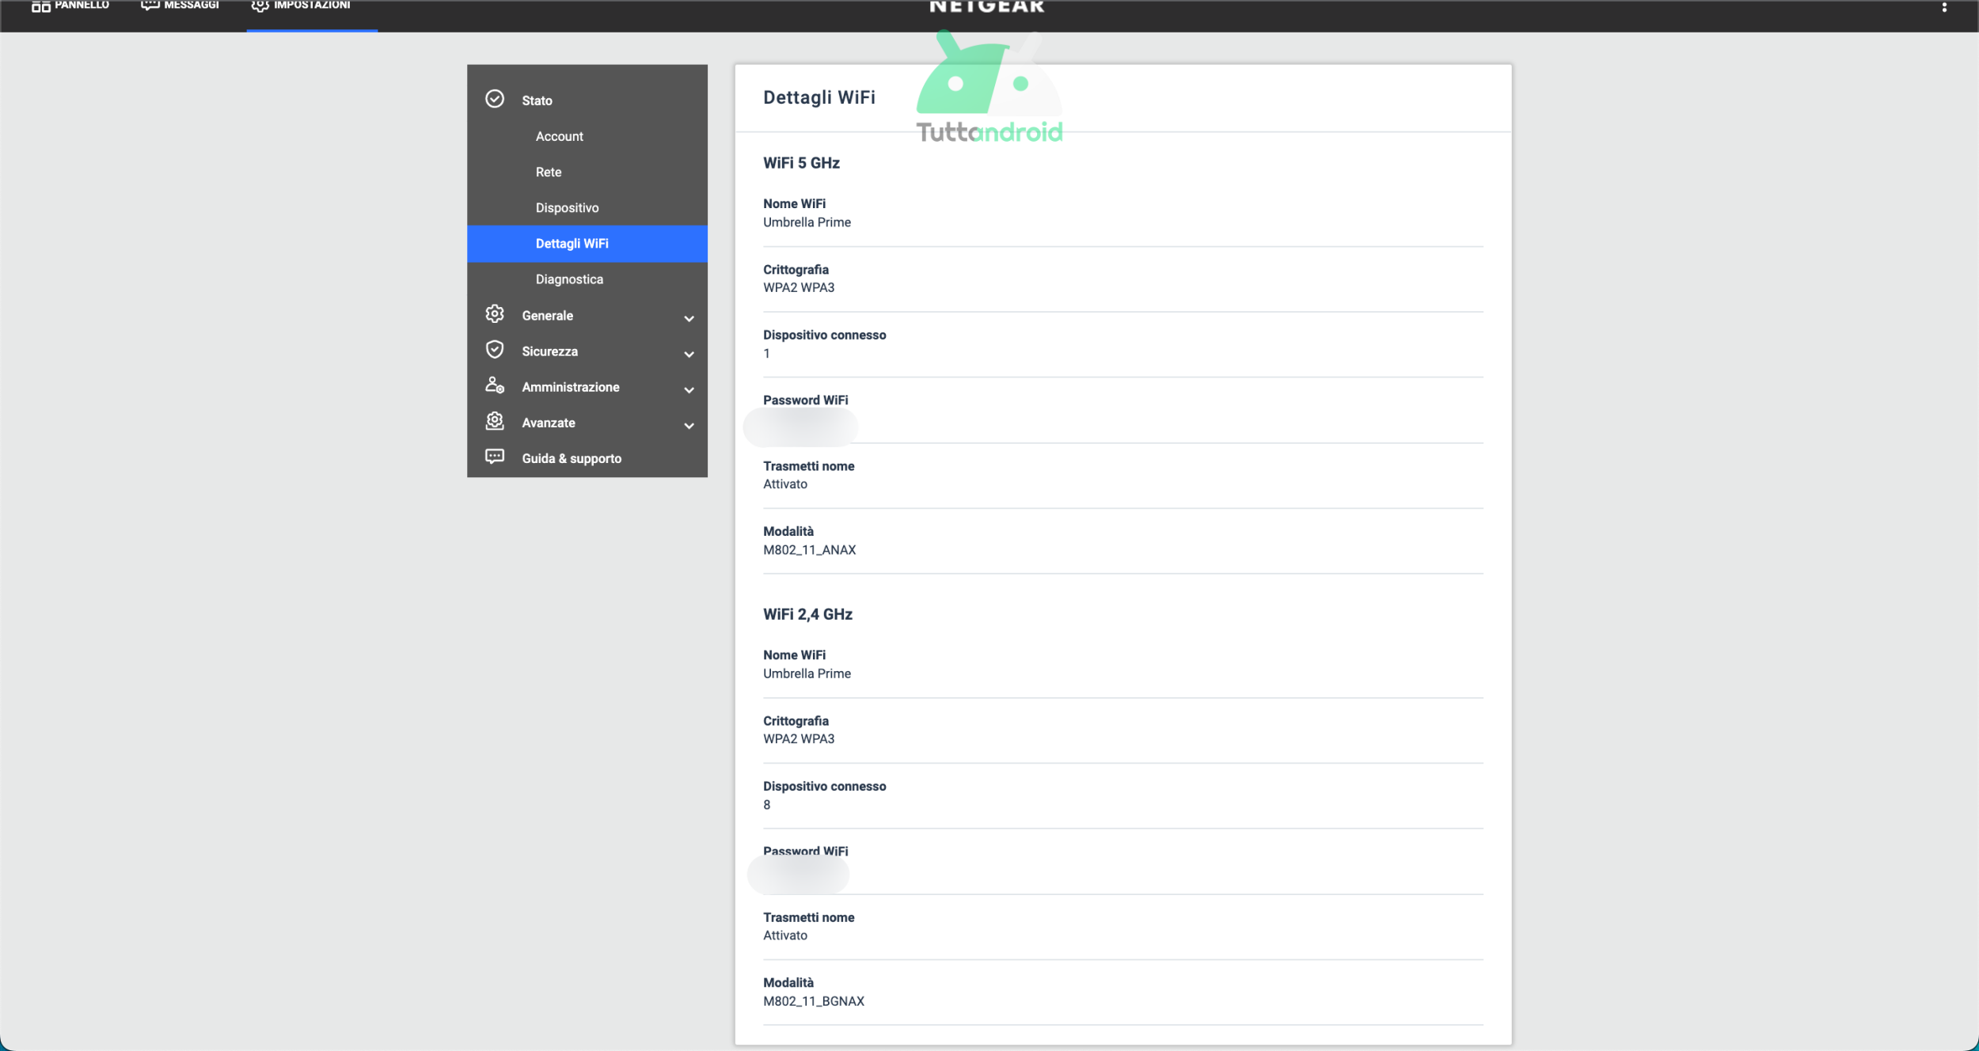Image resolution: width=1979 pixels, height=1051 pixels.
Task: Click the Generale gear icon
Action: tap(495, 314)
